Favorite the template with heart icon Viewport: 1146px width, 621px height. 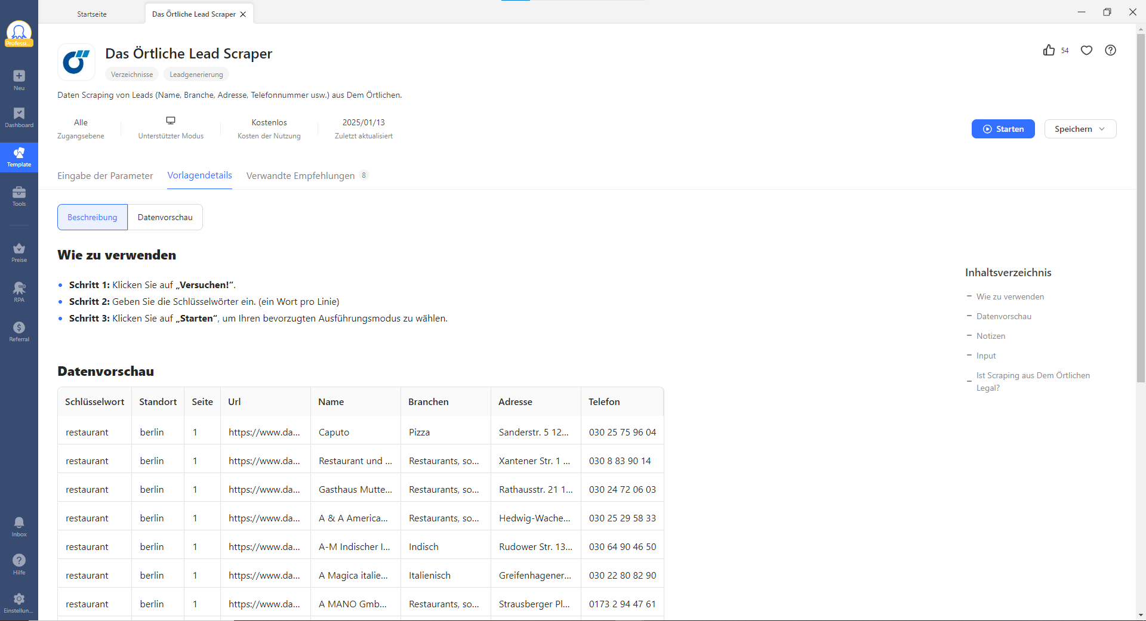(1086, 50)
